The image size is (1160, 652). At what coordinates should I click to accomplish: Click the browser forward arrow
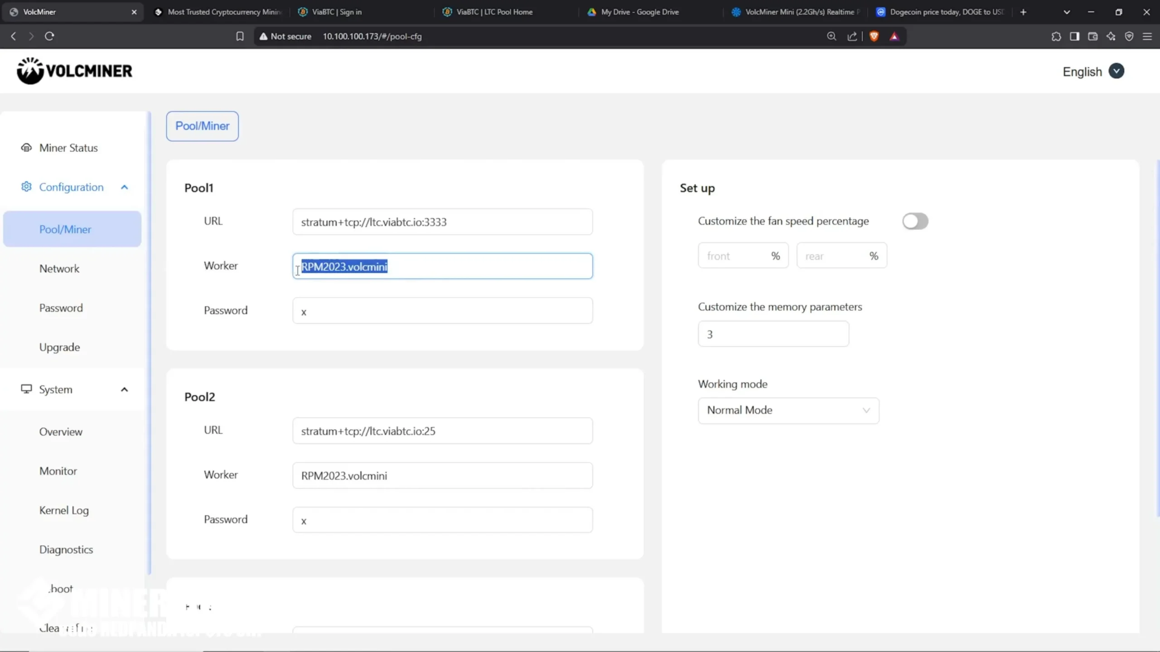pyautogui.click(x=31, y=36)
